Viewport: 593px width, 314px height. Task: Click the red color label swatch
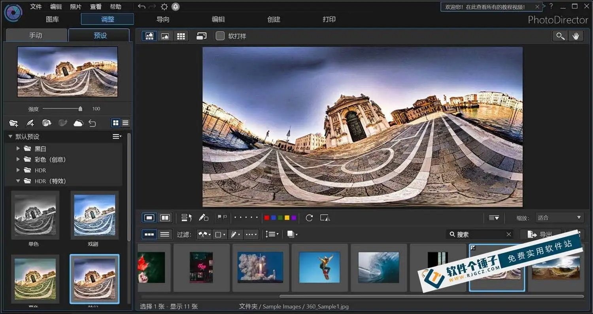coord(266,218)
